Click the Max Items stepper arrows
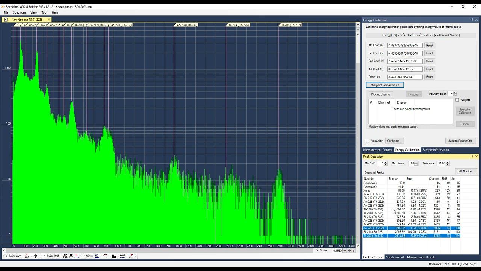 tap(416, 163)
